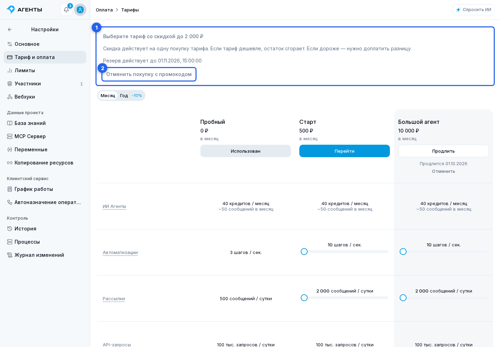Click the Рассылки slider handle in Большой агент column
The width and height of the screenshot is (500, 347).
403,298
